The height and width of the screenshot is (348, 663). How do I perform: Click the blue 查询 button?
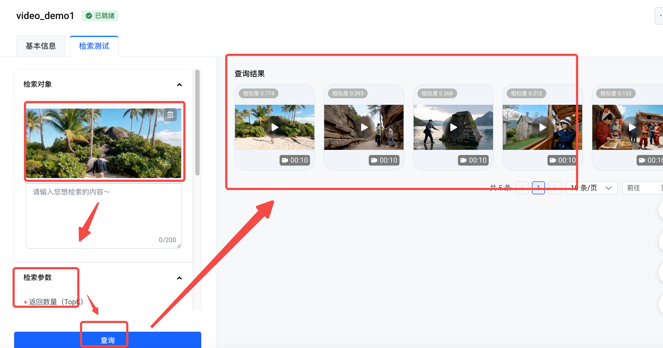click(108, 340)
